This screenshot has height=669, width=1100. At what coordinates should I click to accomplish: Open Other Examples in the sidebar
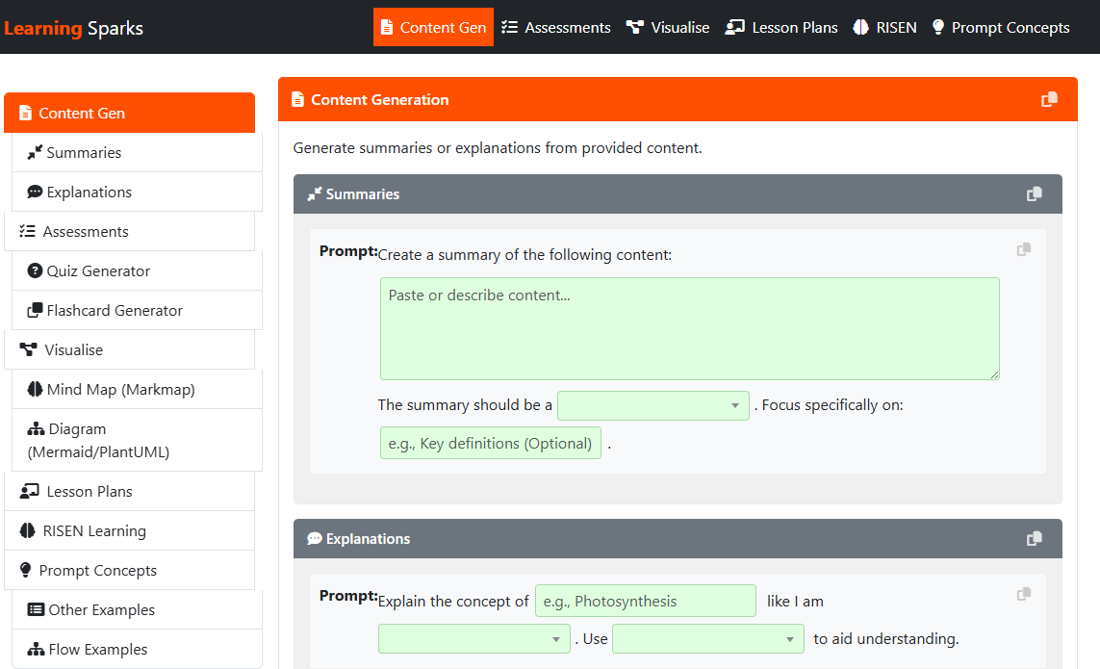[137, 609]
